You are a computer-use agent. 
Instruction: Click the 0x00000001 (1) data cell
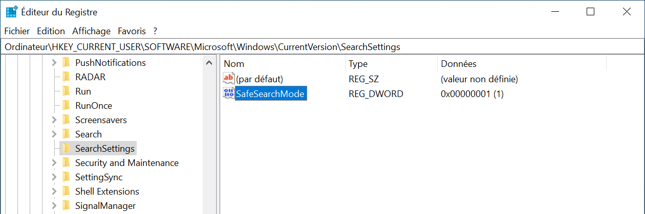point(472,94)
